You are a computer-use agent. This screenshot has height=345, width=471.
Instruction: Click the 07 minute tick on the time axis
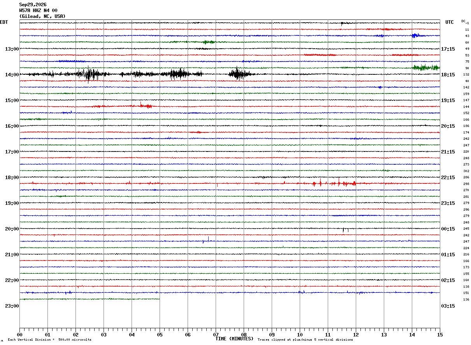click(216, 334)
